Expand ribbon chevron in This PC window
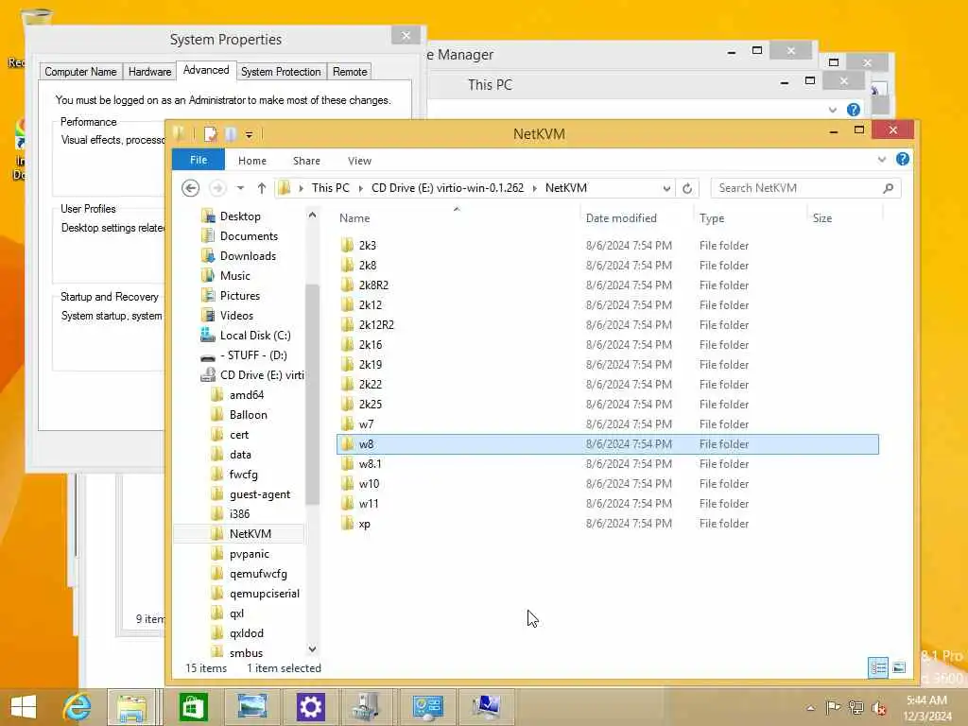The image size is (968, 726). click(x=833, y=110)
